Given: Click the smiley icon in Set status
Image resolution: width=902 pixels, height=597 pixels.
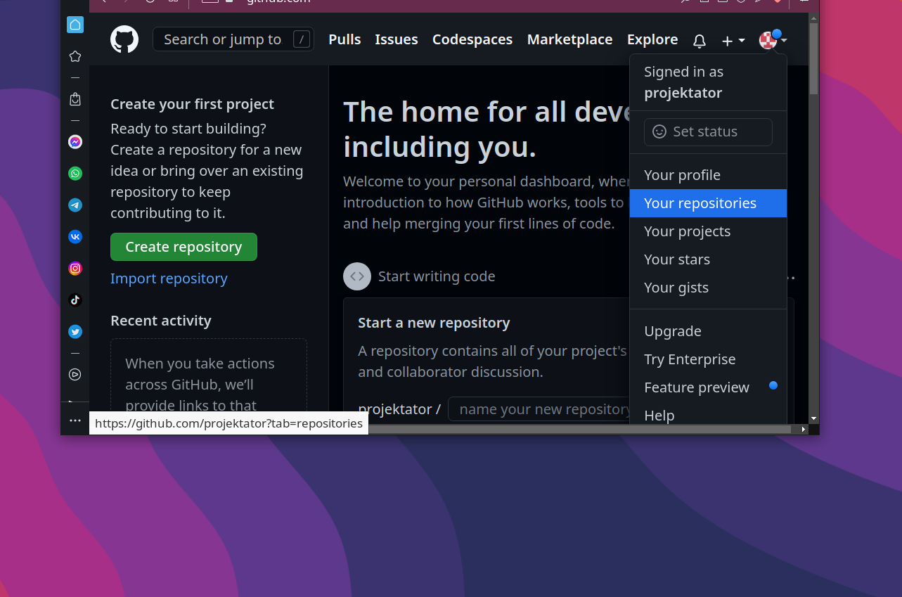Looking at the screenshot, I should (x=659, y=131).
